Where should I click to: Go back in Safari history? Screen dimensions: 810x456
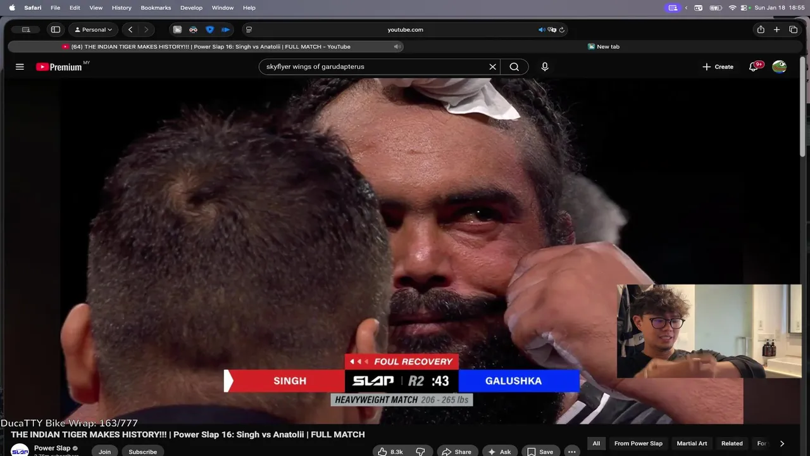tap(130, 30)
